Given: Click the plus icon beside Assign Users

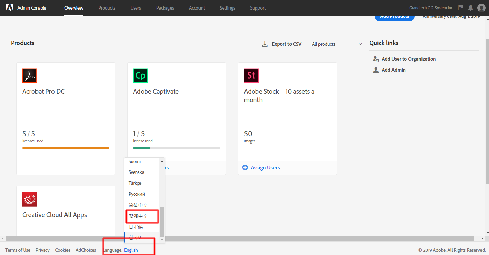Looking at the screenshot, I should (245, 168).
